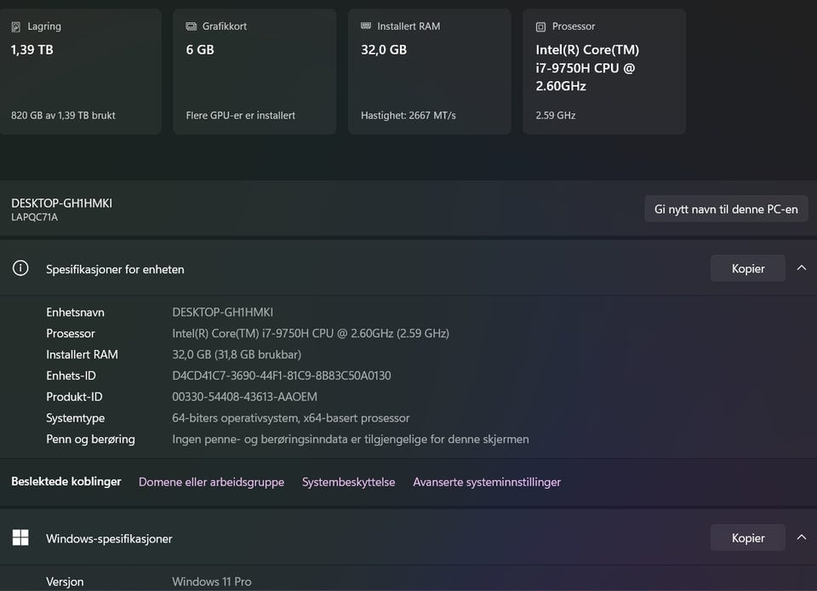Click the Enhets-ID label

[71, 376]
